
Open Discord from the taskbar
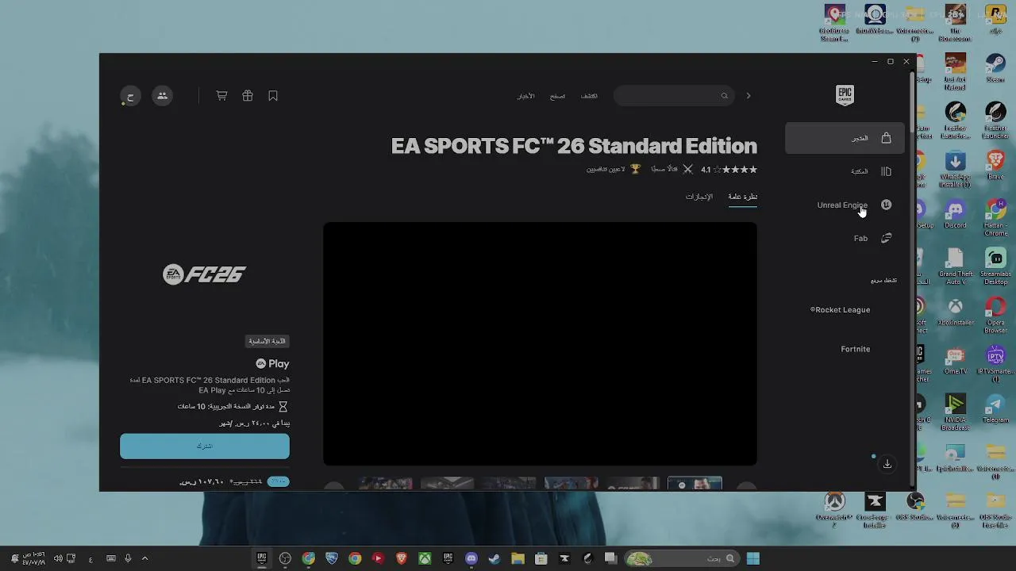coord(471,558)
